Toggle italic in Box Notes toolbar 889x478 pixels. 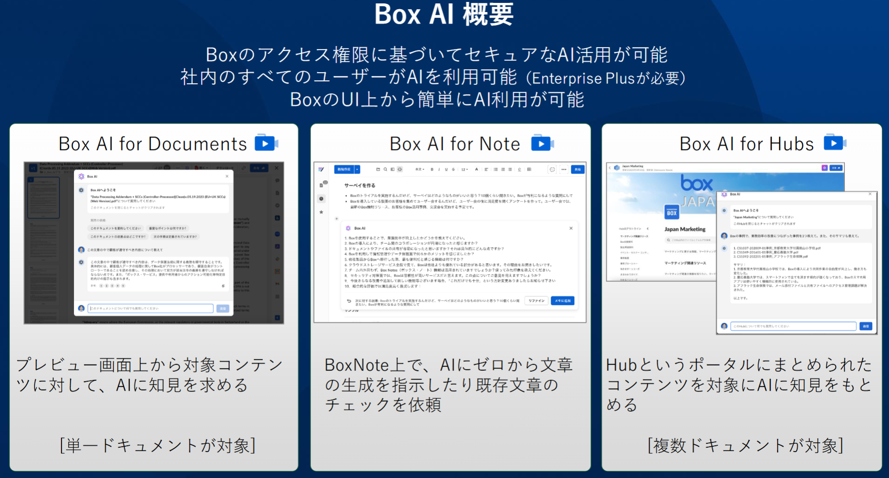tap(439, 169)
